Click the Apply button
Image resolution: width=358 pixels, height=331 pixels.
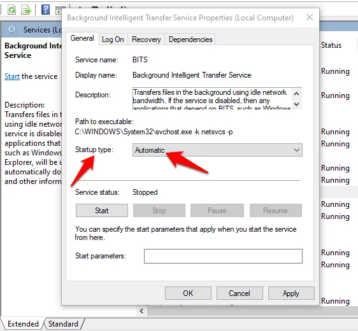point(291,293)
